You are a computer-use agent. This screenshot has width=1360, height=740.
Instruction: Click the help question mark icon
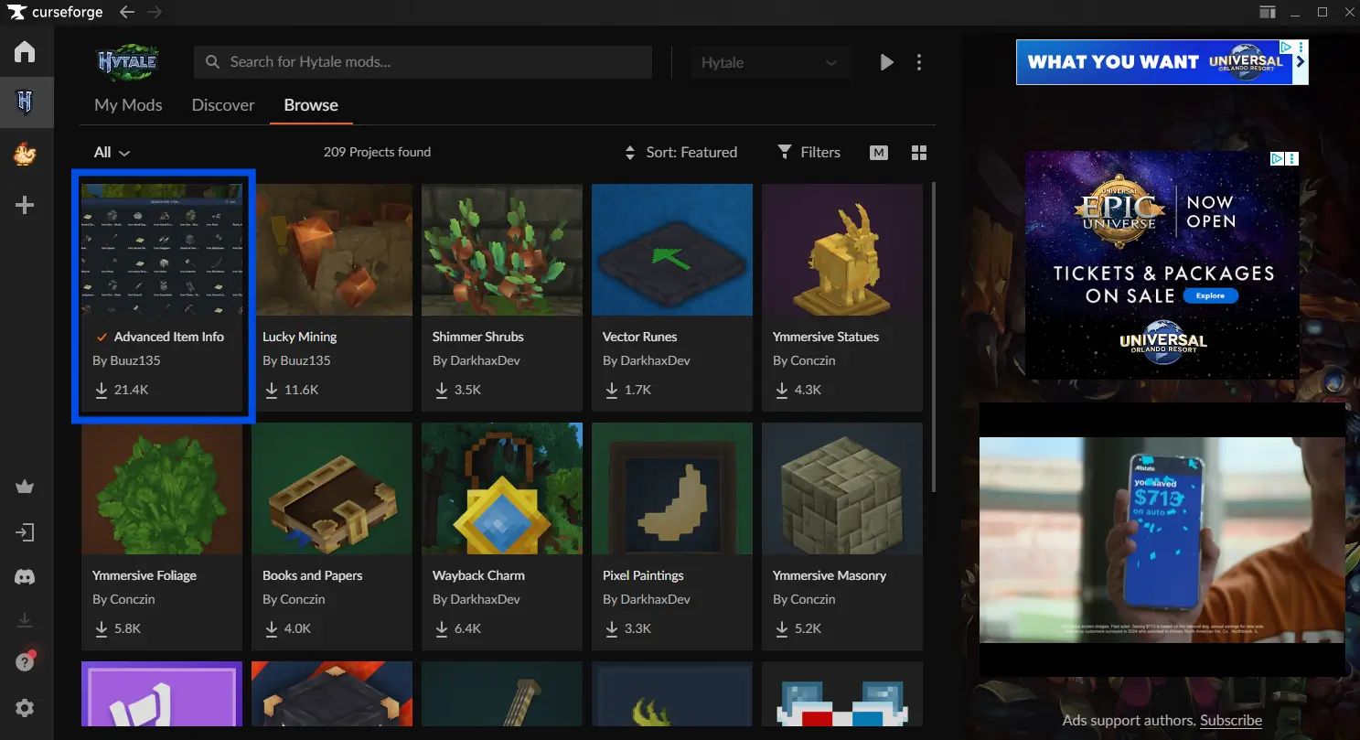(x=25, y=662)
